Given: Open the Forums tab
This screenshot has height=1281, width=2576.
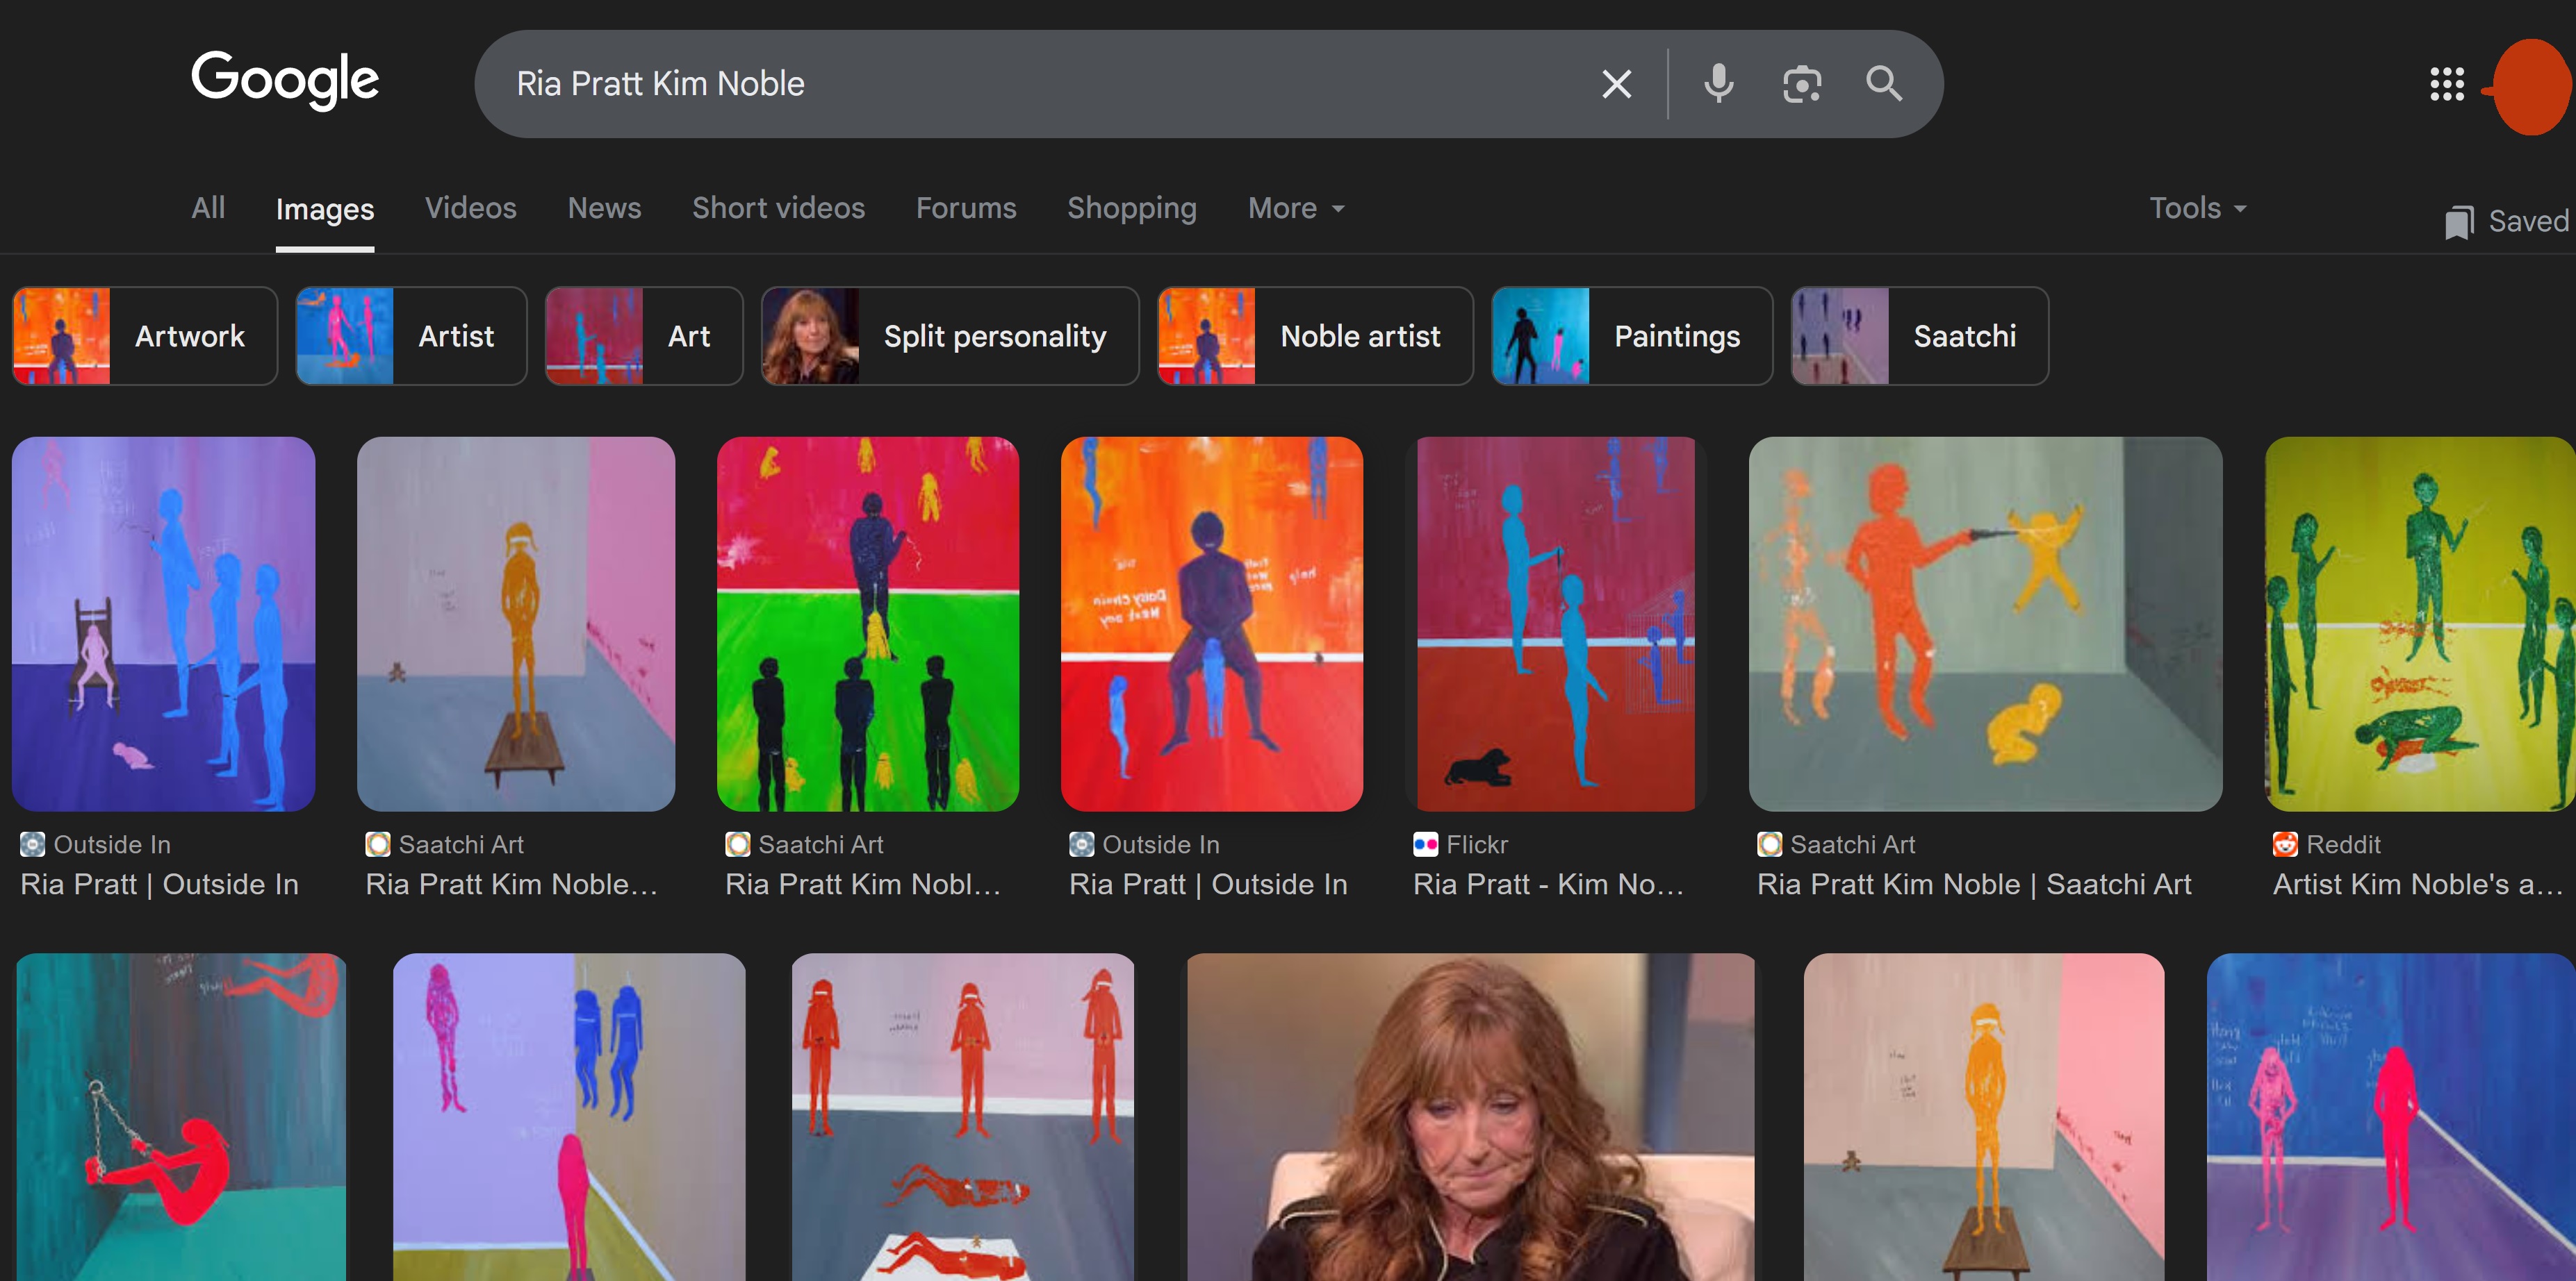Looking at the screenshot, I should pos(966,208).
